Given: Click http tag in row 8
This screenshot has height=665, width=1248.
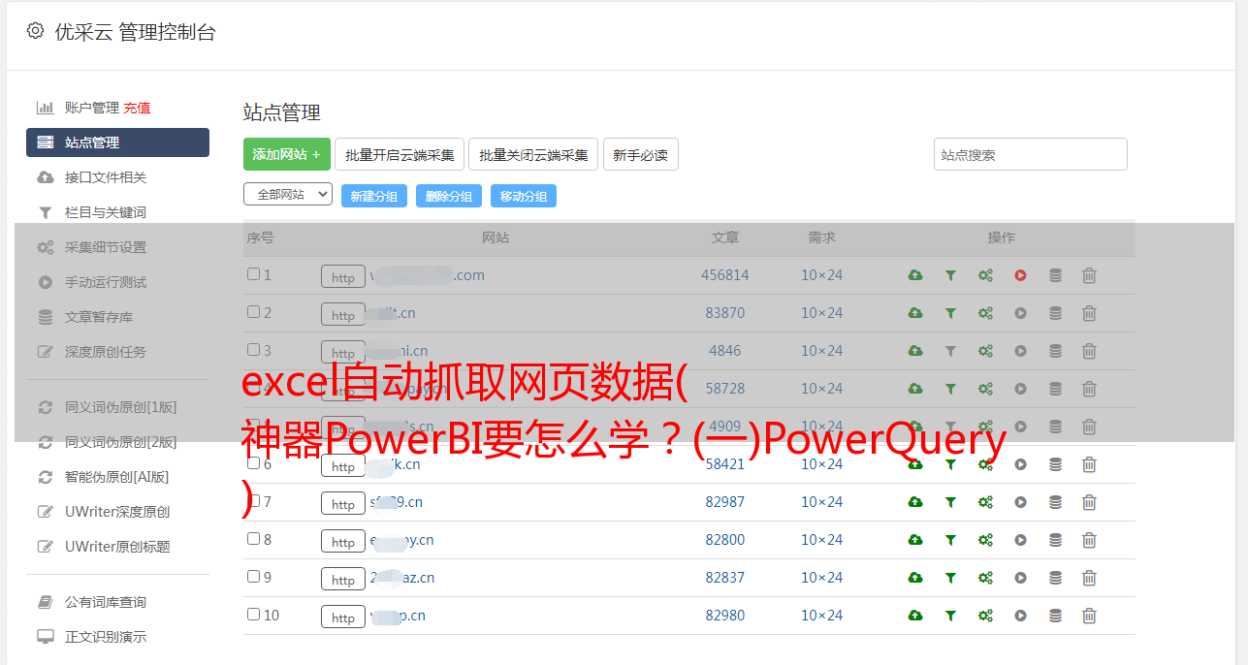Looking at the screenshot, I should coord(343,541).
